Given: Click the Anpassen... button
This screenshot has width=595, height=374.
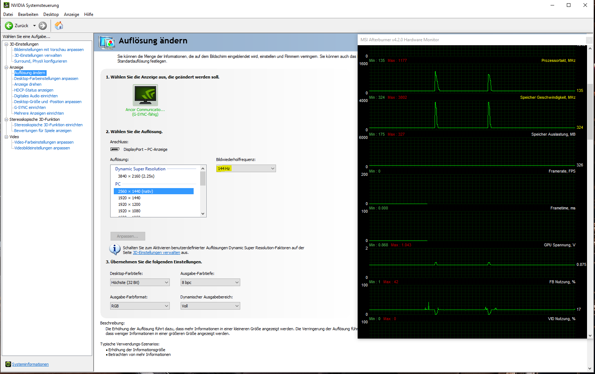Looking at the screenshot, I should (x=128, y=236).
